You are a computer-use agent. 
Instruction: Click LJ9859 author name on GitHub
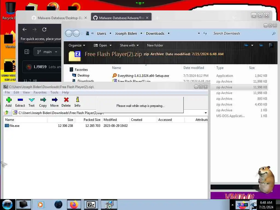pyautogui.click(x=40, y=67)
